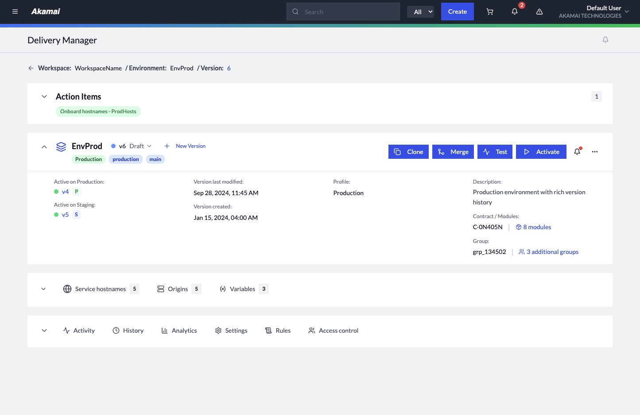Click the Sep 28, 2024, 11:45 AM timestamp
The image size is (640, 415).
pyautogui.click(x=226, y=193)
